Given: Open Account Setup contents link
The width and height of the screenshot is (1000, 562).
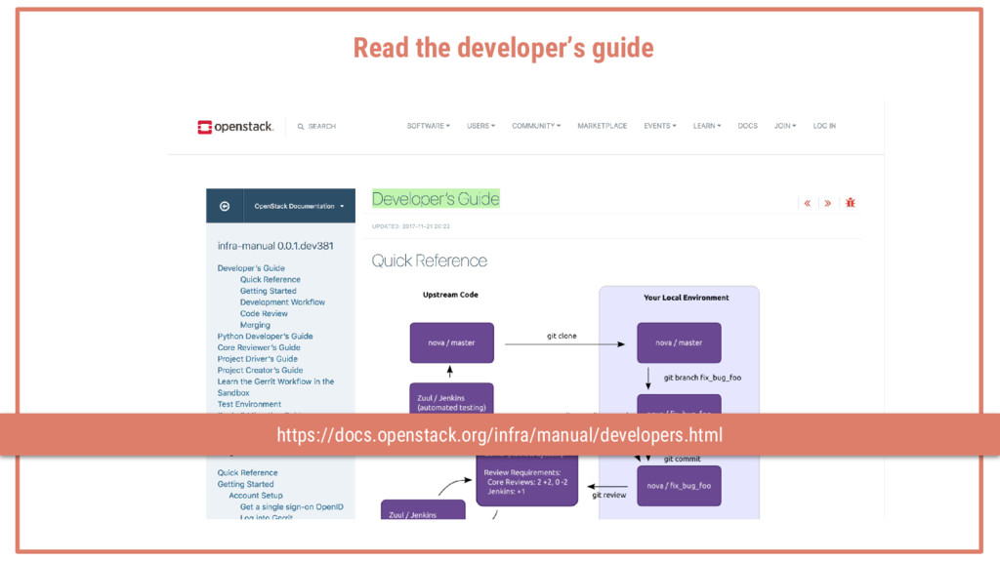Looking at the screenshot, I should pyautogui.click(x=255, y=496).
